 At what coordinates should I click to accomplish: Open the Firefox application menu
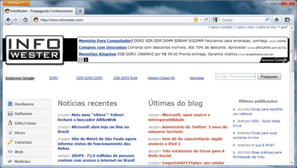click(16, 3)
